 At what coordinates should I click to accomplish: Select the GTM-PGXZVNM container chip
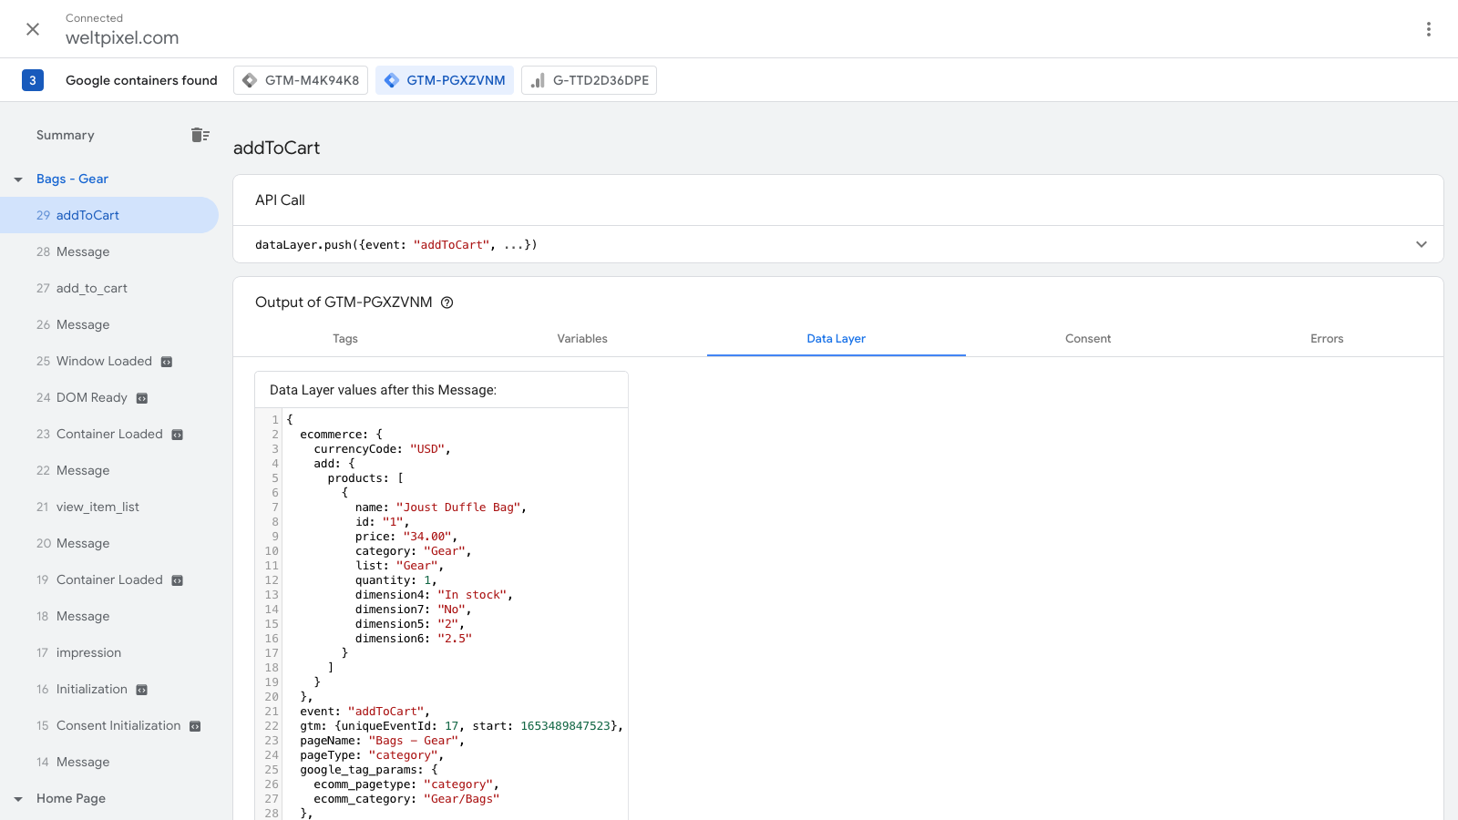(445, 80)
